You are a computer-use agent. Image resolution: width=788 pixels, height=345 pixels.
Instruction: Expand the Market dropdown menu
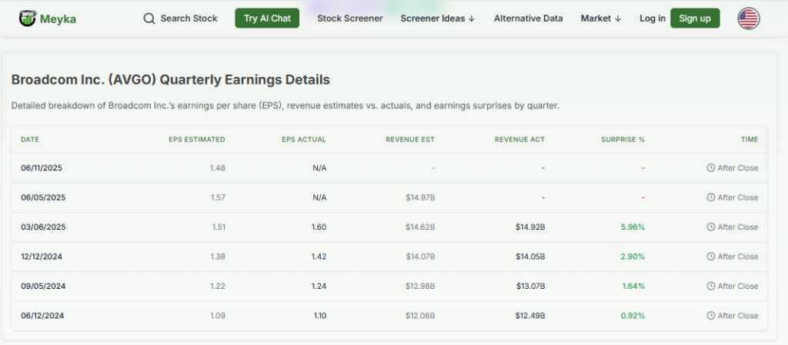(601, 18)
